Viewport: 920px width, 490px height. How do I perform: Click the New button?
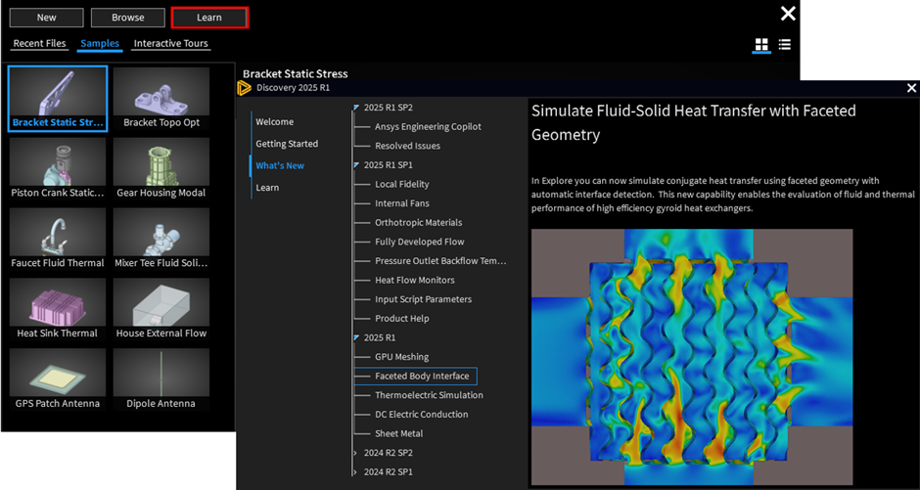(47, 18)
